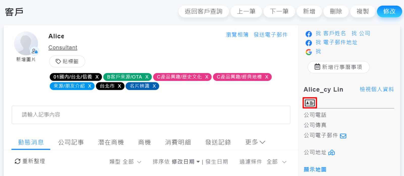Click the 新增行事曆事項 button
This screenshot has width=404, height=176.
pos(338,67)
